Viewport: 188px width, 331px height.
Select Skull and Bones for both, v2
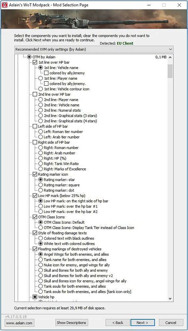tap(40, 276)
